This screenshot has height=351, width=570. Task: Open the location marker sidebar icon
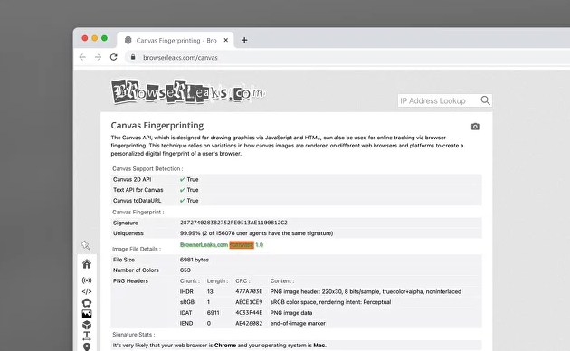pos(87,346)
